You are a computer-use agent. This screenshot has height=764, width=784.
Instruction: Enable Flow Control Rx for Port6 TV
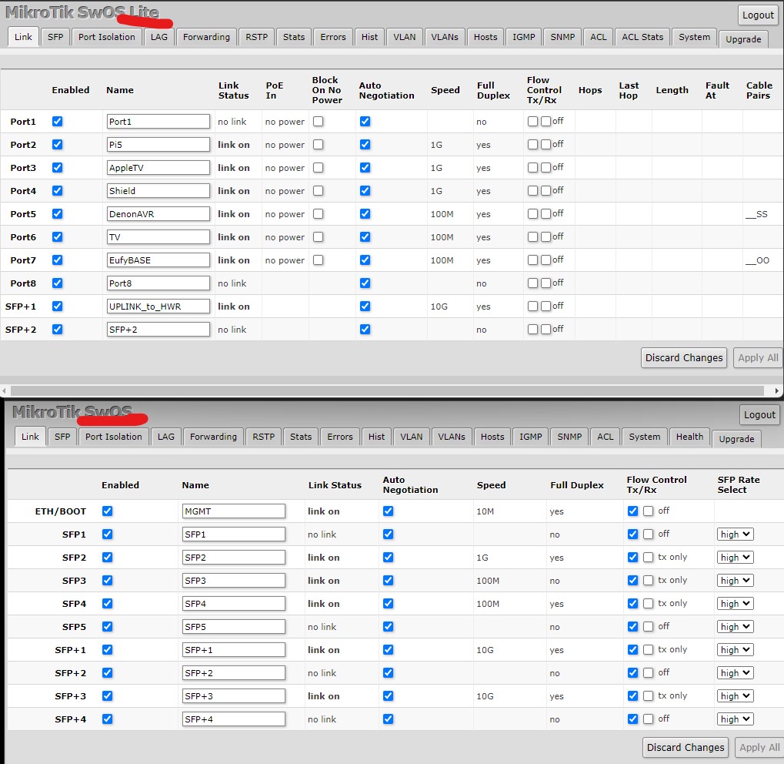click(x=545, y=236)
